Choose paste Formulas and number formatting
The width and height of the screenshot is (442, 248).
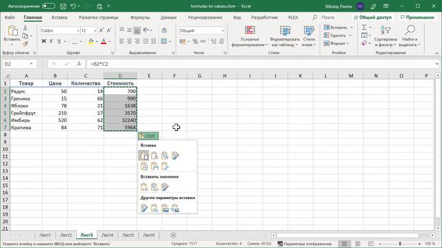[165, 156]
